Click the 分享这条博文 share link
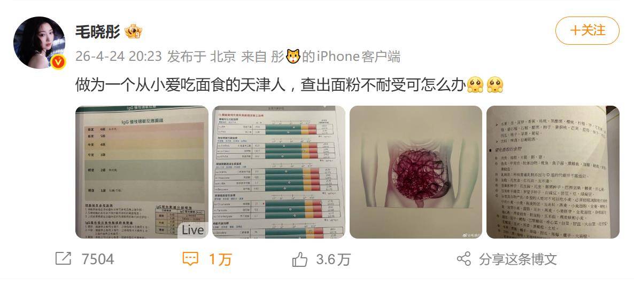Viewport: 634px width, 285px height. pos(518,259)
